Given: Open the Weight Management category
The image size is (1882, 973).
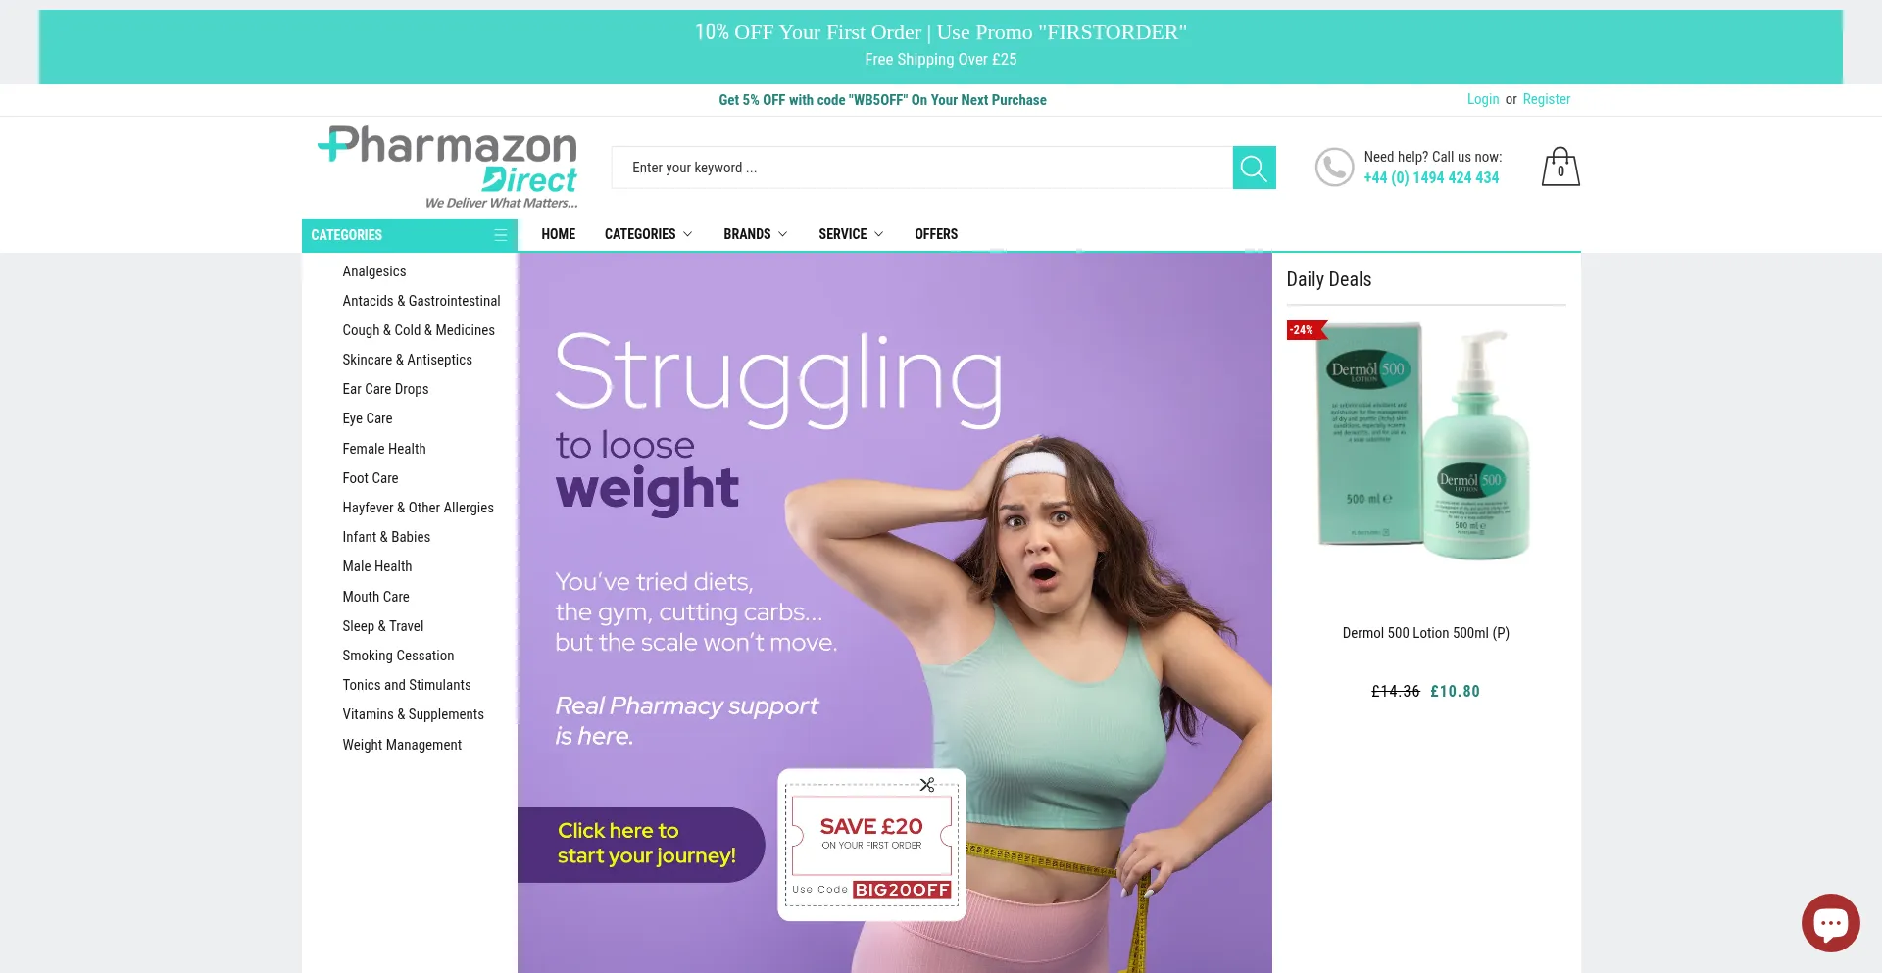Looking at the screenshot, I should click(402, 745).
